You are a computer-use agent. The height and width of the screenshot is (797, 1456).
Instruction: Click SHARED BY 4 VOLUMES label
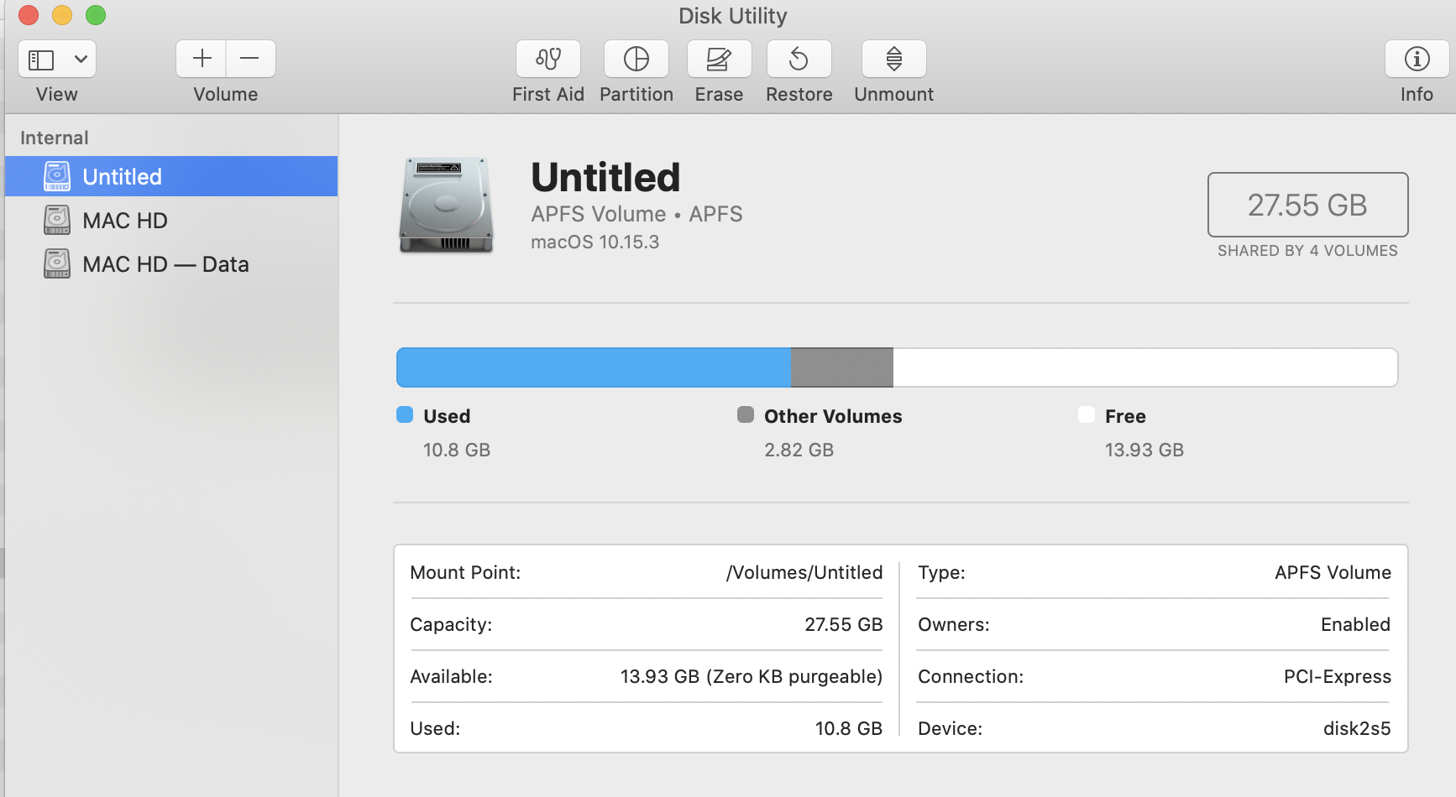(1307, 251)
